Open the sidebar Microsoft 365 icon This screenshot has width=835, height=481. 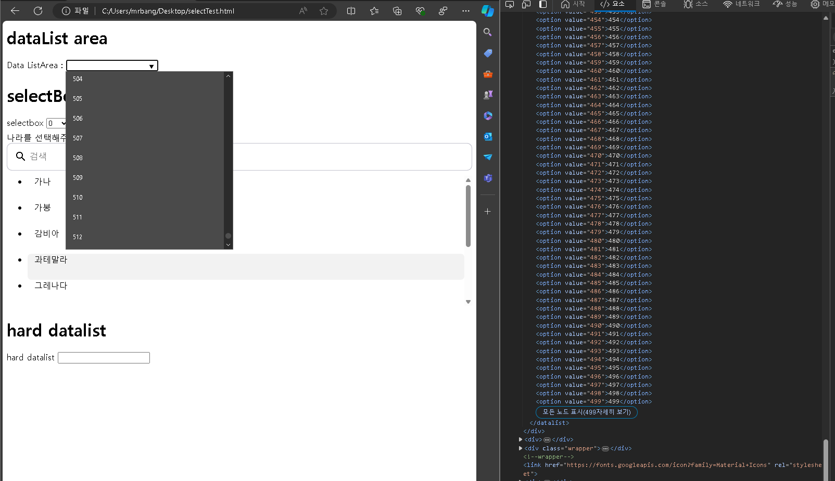coord(488,115)
